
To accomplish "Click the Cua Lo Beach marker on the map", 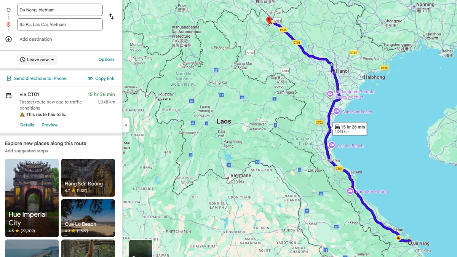I will (x=331, y=145).
